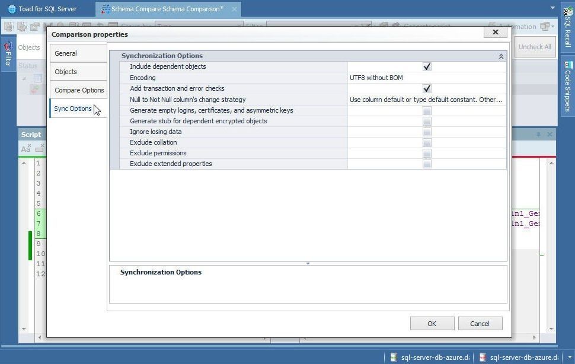Cancel the Comparison properties dialog

[x=480, y=323]
